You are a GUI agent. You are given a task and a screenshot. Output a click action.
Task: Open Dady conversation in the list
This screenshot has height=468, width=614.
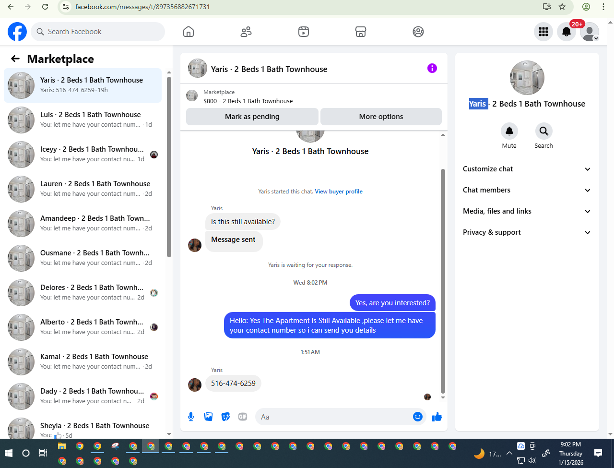pyautogui.click(x=83, y=396)
